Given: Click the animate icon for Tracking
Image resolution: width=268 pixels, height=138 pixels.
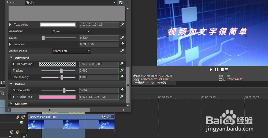Looking at the screenshot, I should pyautogui.click(x=122, y=70).
